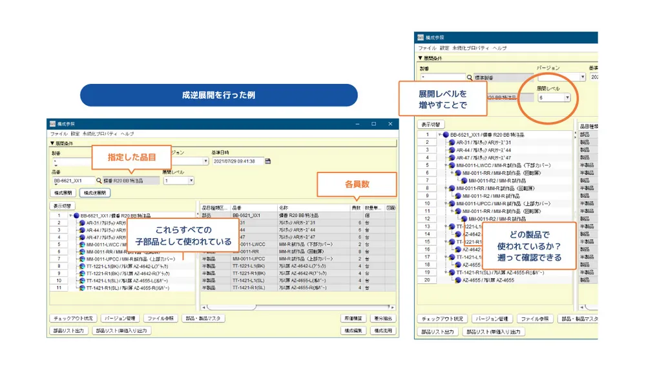This screenshot has height=369, width=646.
Task: Click MM-0011-RR node icon in left tree
Action: 82,252
